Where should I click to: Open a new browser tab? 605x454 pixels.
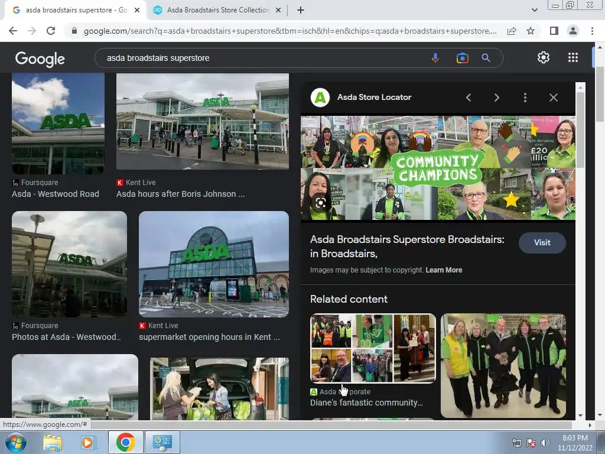pyautogui.click(x=301, y=11)
